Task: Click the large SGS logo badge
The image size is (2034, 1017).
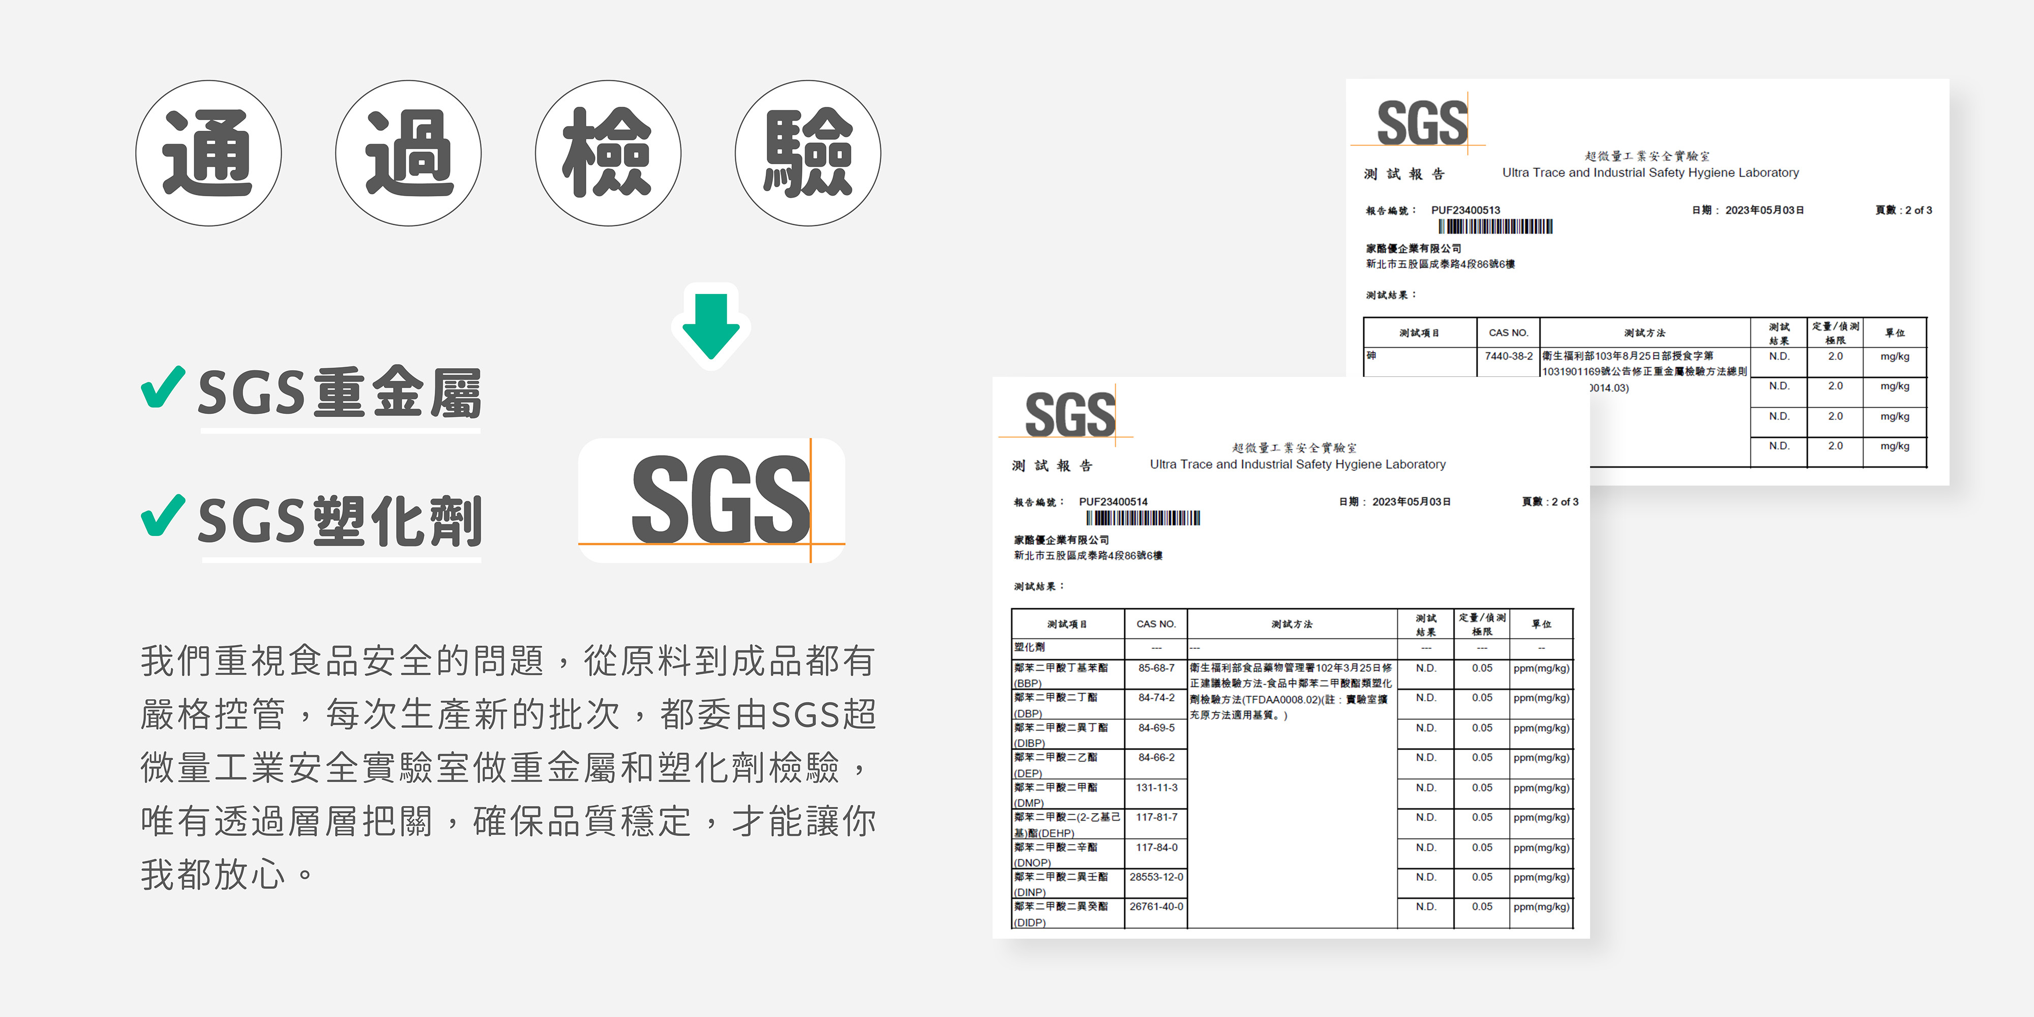Action: tap(711, 500)
